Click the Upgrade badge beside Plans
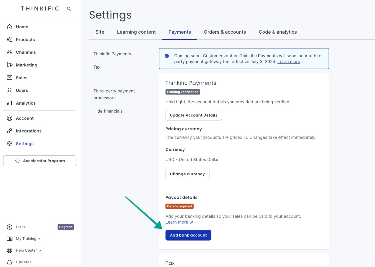The image size is (375, 267). point(66,227)
